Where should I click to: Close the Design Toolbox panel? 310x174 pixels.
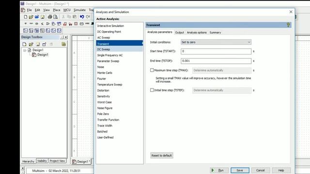tap(66, 37)
